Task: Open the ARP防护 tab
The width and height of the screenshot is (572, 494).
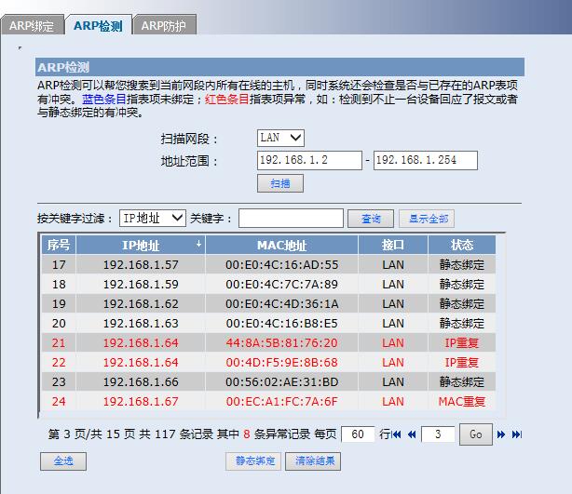Action: tap(164, 25)
